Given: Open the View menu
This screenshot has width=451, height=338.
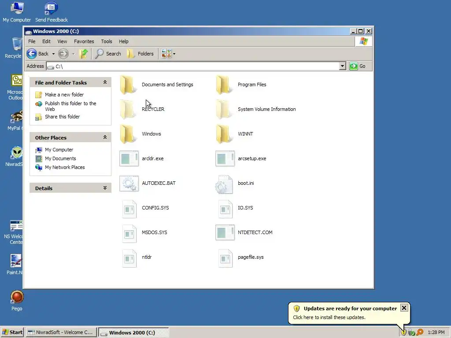Looking at the screenshot, I should tap(62, 41).
